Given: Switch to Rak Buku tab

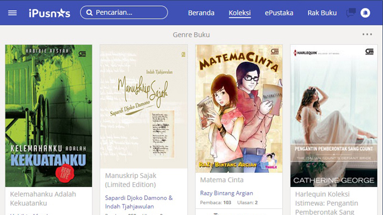Looking at the screenshot, I should click(x=322, y=13).
